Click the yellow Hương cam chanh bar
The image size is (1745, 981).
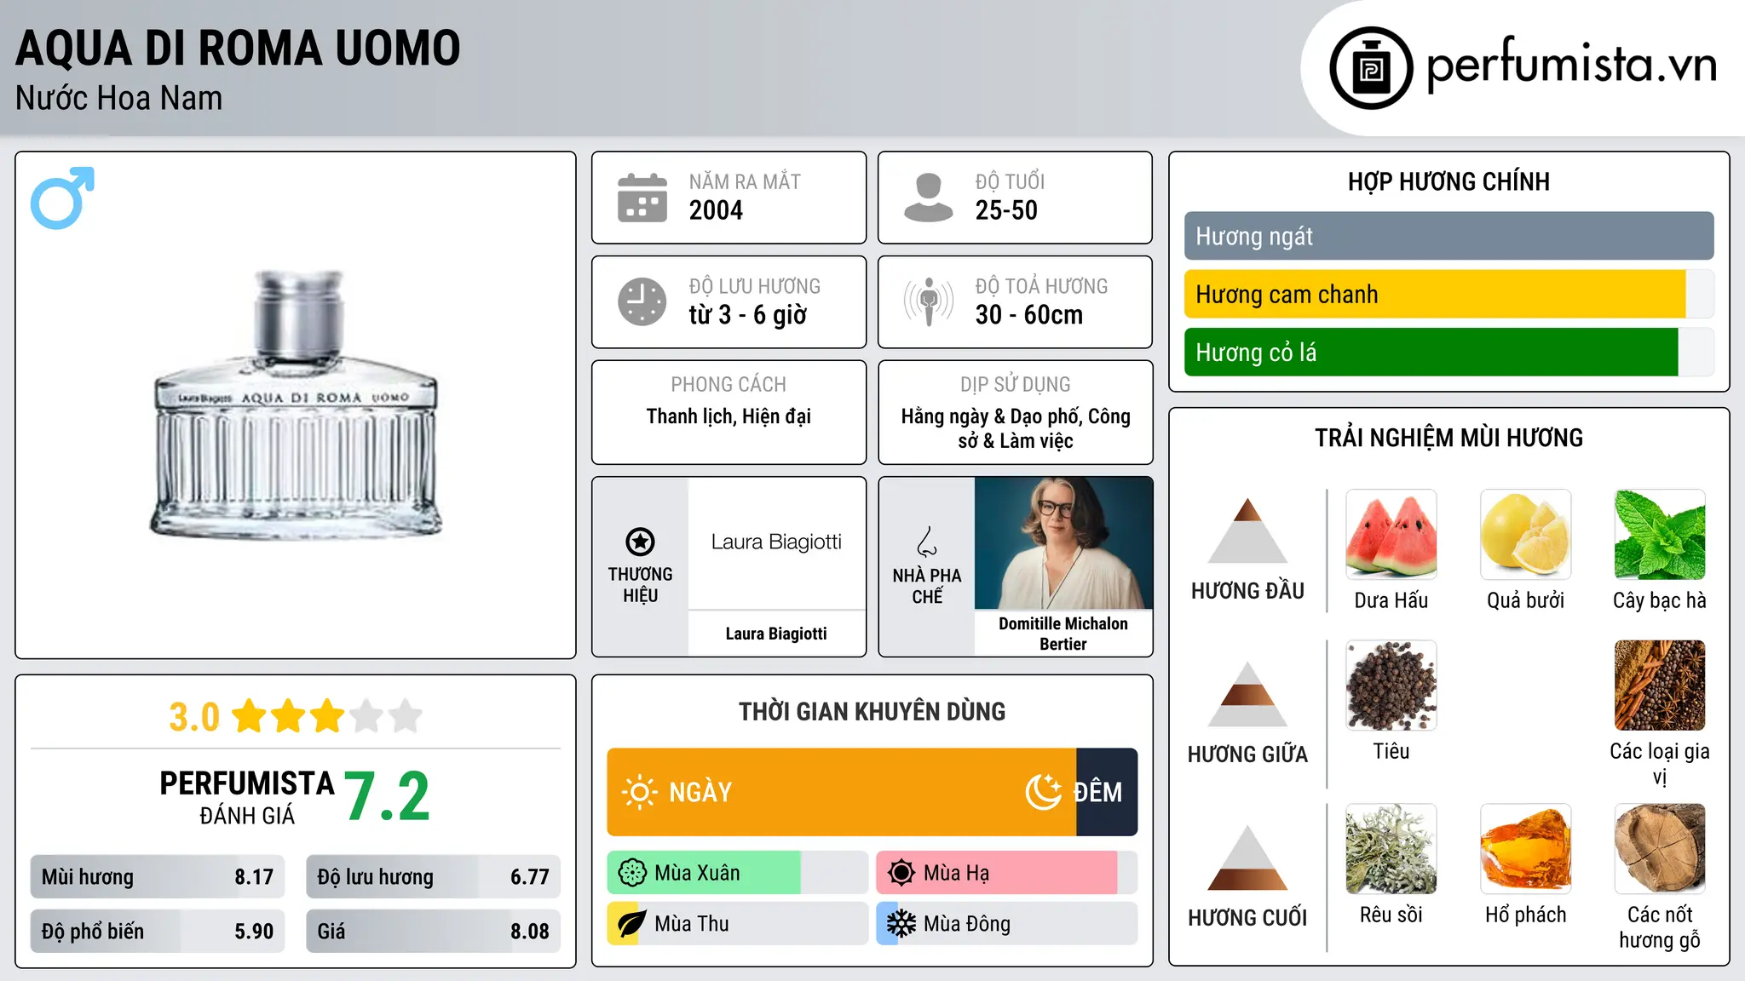tap(1435, 294)
